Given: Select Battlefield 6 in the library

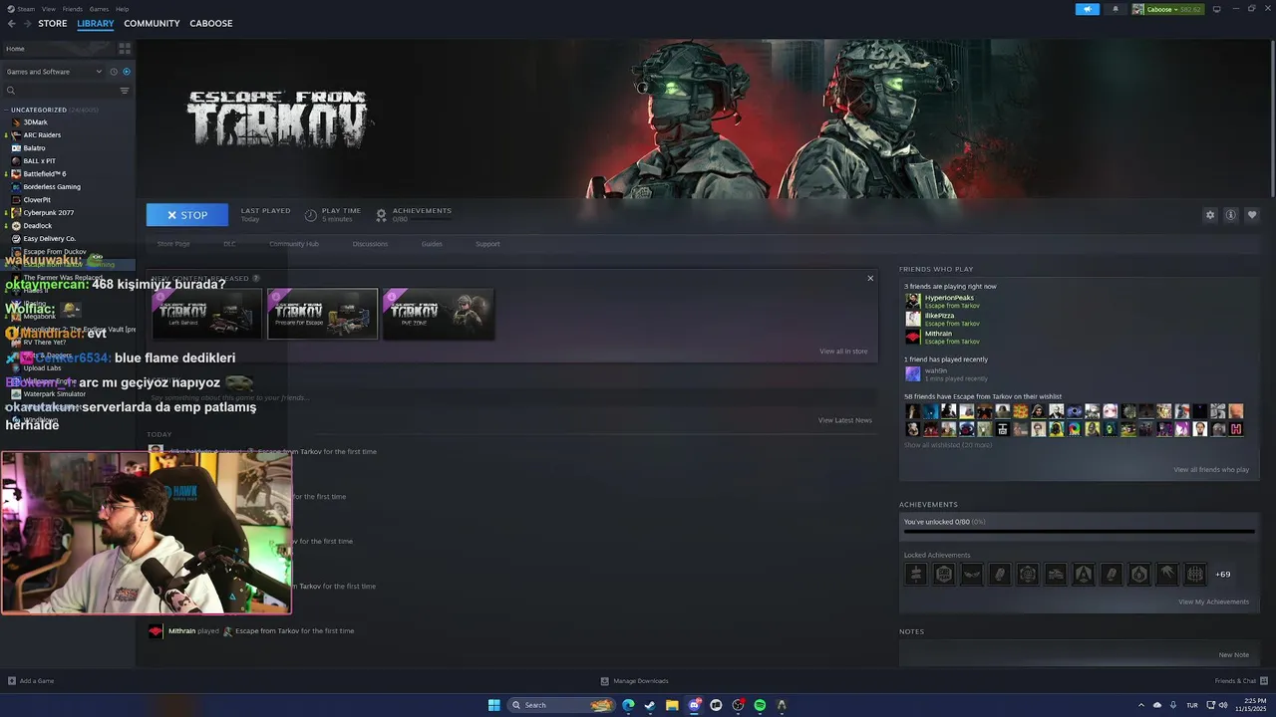Looking at the screenshot, I should (x=44, y=173).
